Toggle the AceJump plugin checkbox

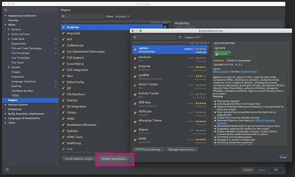tap(165, 27)
